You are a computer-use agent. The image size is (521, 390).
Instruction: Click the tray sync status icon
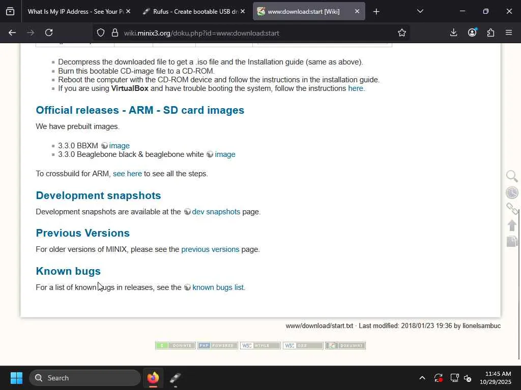pos(438,378)
